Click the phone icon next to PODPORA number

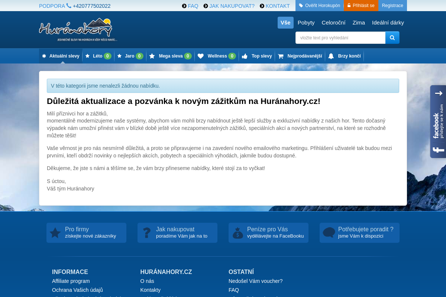[x=69, y=6]
